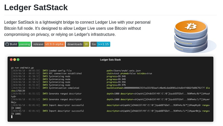Click the red dot in terminal window
This screenshot has height=126, width=223.
(11, 60)
